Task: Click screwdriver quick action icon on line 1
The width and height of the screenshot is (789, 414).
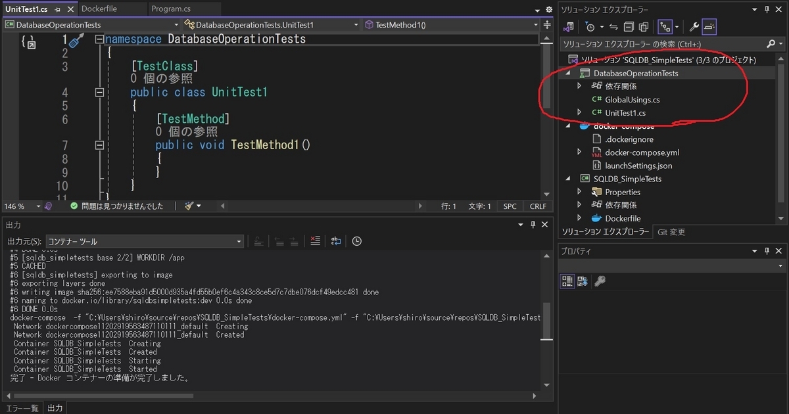Action: coord(76,41)
